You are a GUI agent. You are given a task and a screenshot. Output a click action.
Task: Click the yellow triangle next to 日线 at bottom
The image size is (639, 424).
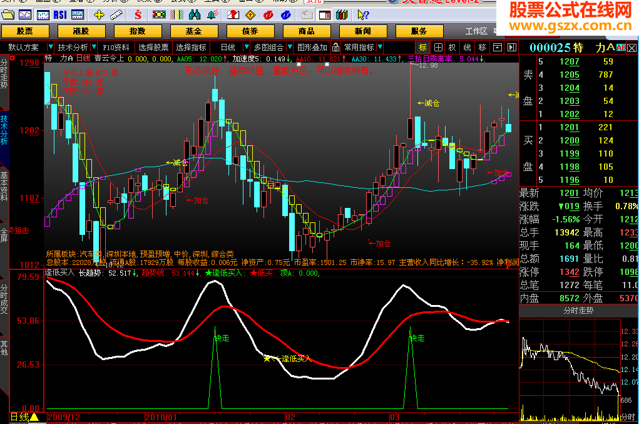tap(34, 417)
